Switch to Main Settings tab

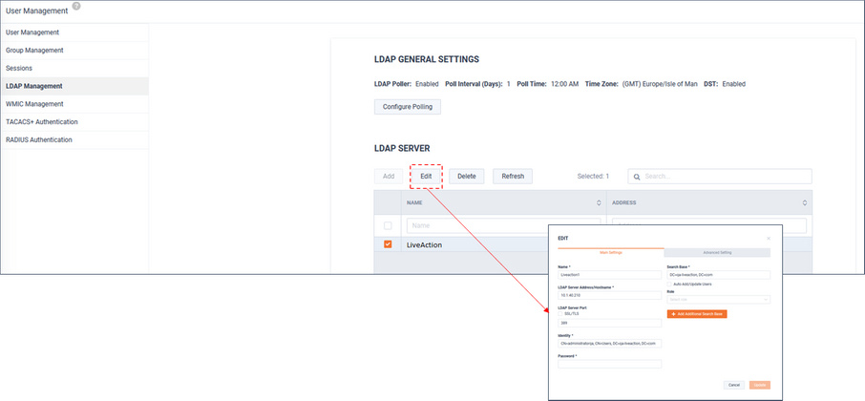611,253
